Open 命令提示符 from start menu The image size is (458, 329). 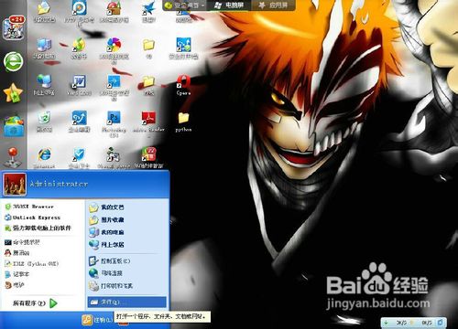pos(22,242)
